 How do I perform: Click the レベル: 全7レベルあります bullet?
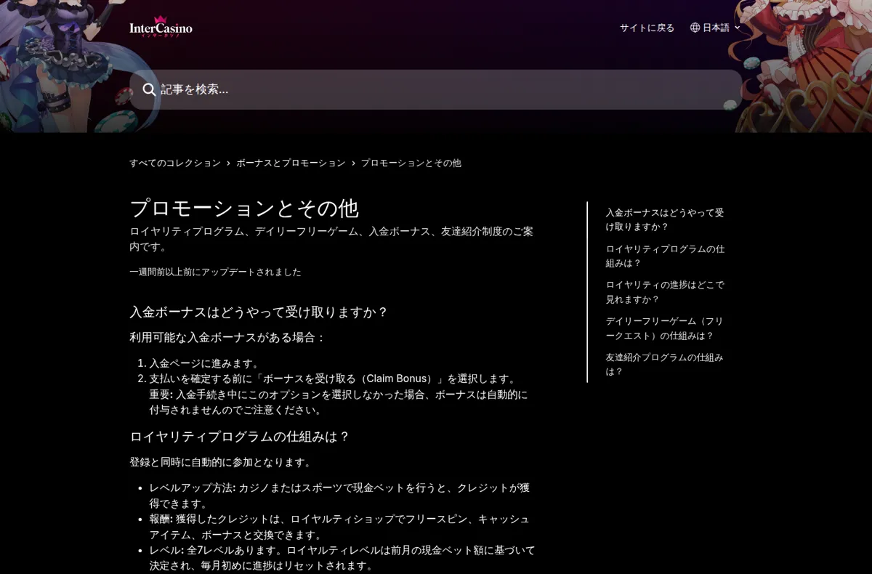pyautogui.click(x=342, y=558)
